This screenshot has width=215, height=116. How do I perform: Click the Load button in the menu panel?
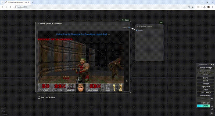point(205,81)
